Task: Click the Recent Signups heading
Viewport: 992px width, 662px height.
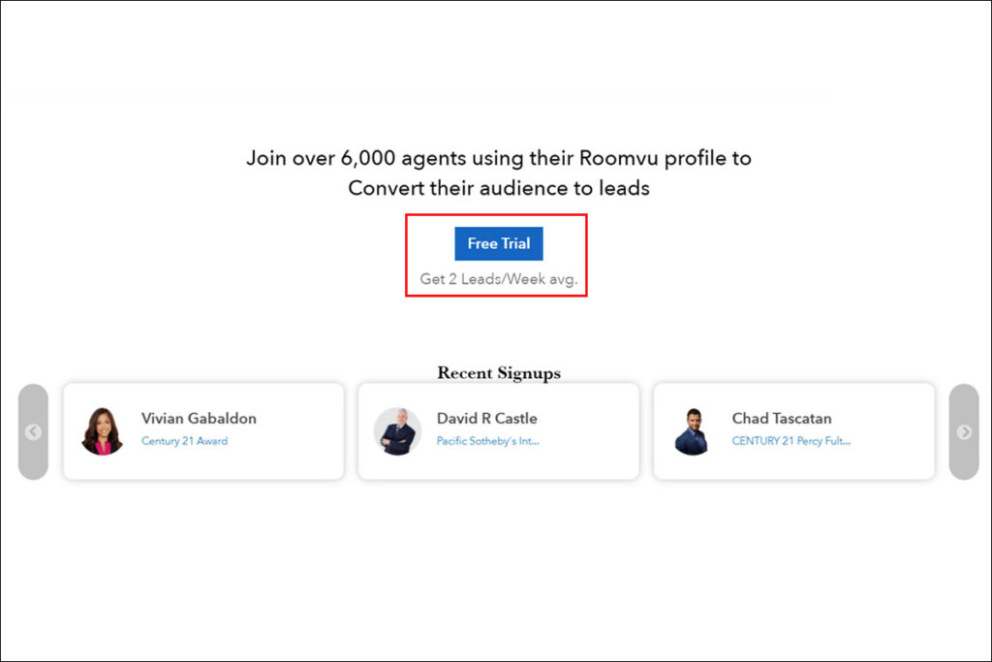Action: (x=498, y=373)
